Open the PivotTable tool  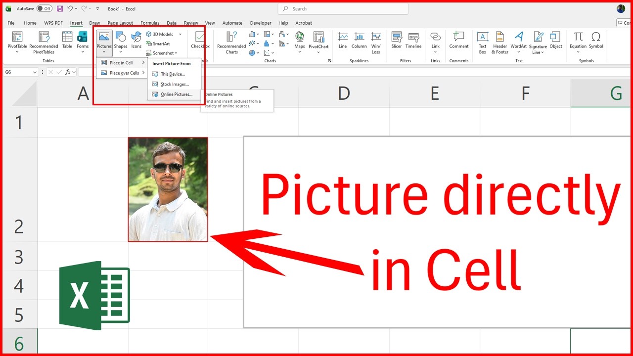point(17,43)
